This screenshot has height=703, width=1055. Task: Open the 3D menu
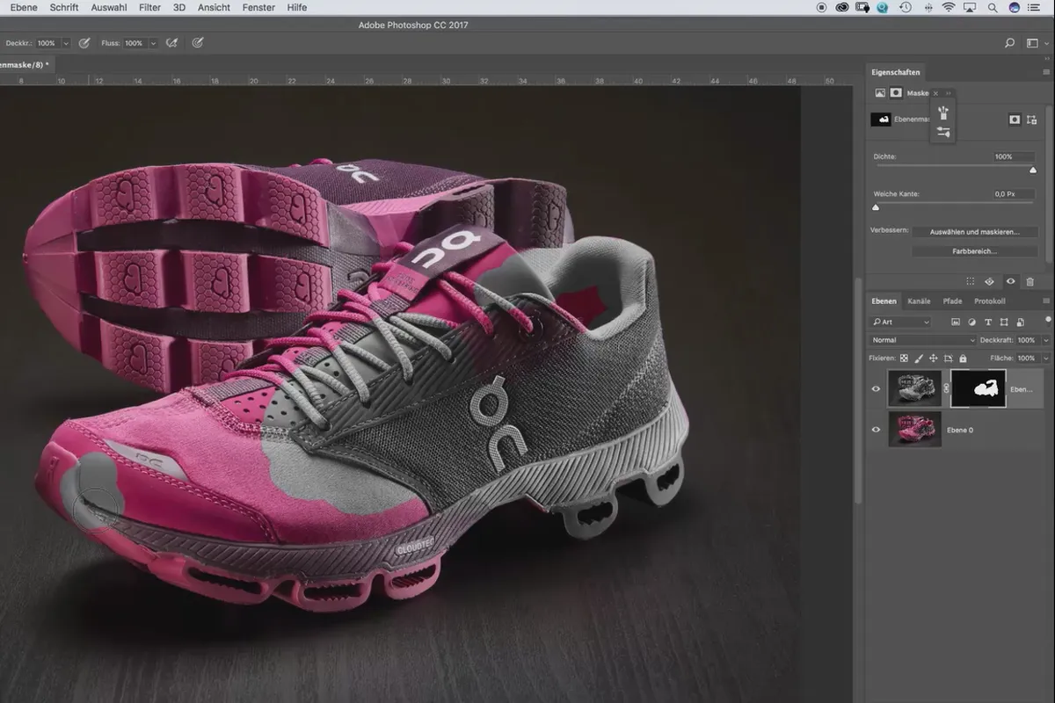coord(179,7)
